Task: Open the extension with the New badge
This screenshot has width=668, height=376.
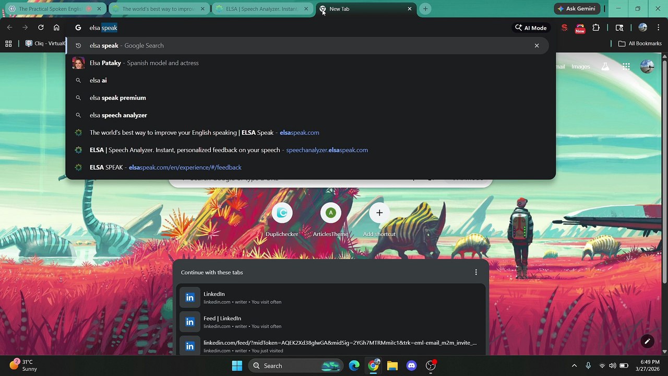Action: pos(580,28)
